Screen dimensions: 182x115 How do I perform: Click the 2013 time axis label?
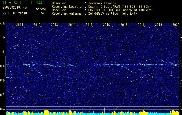54,24
